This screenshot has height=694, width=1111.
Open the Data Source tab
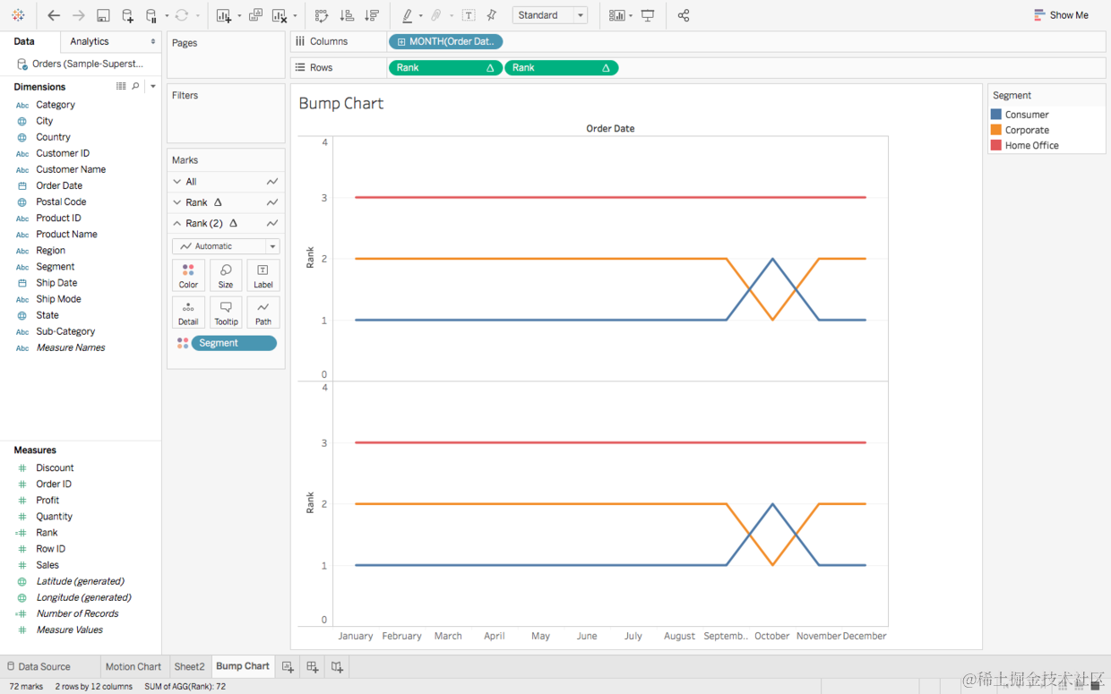(39, 666)
